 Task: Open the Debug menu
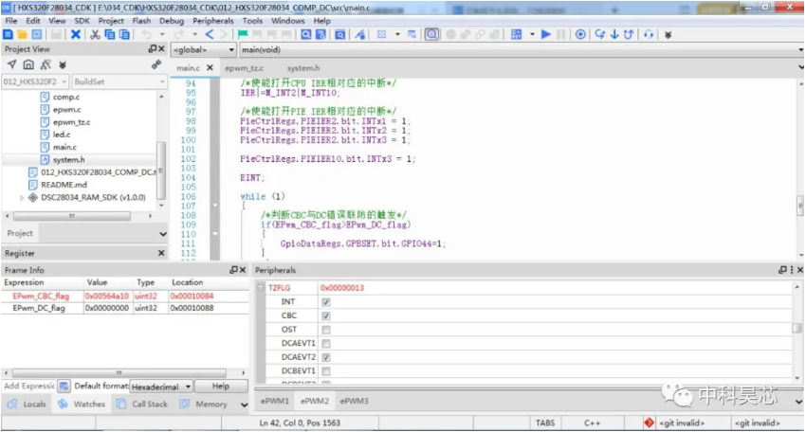coord(172,21)
